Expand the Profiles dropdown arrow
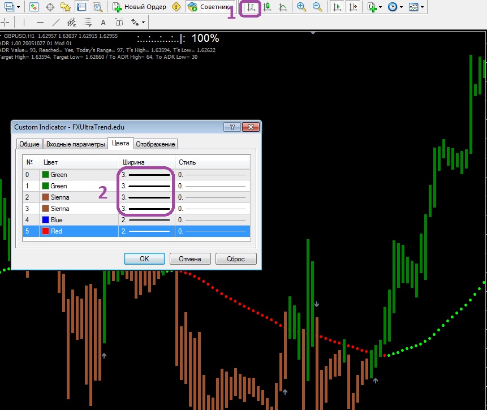 pos(19,7)
